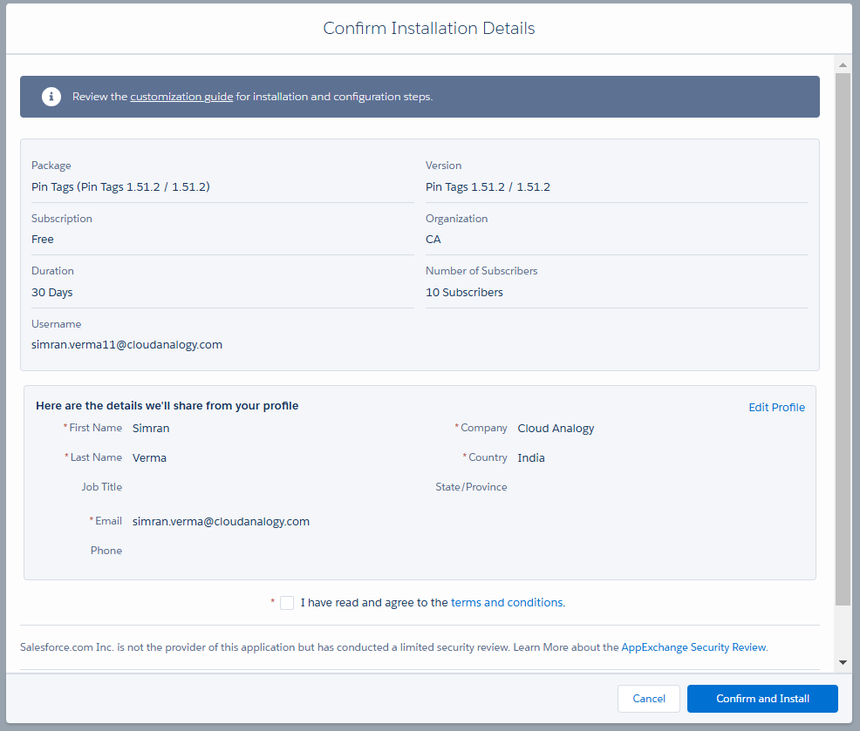Check the terms and conditions agreement checkbox
Image resolution: width=860 pixels, height=731 pixels.
tap(287, 603)
